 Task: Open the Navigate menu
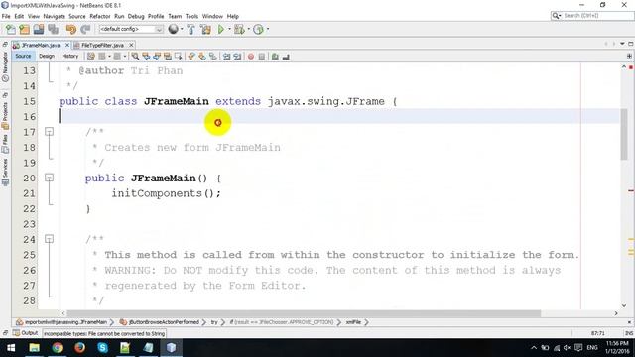[55, 16]
